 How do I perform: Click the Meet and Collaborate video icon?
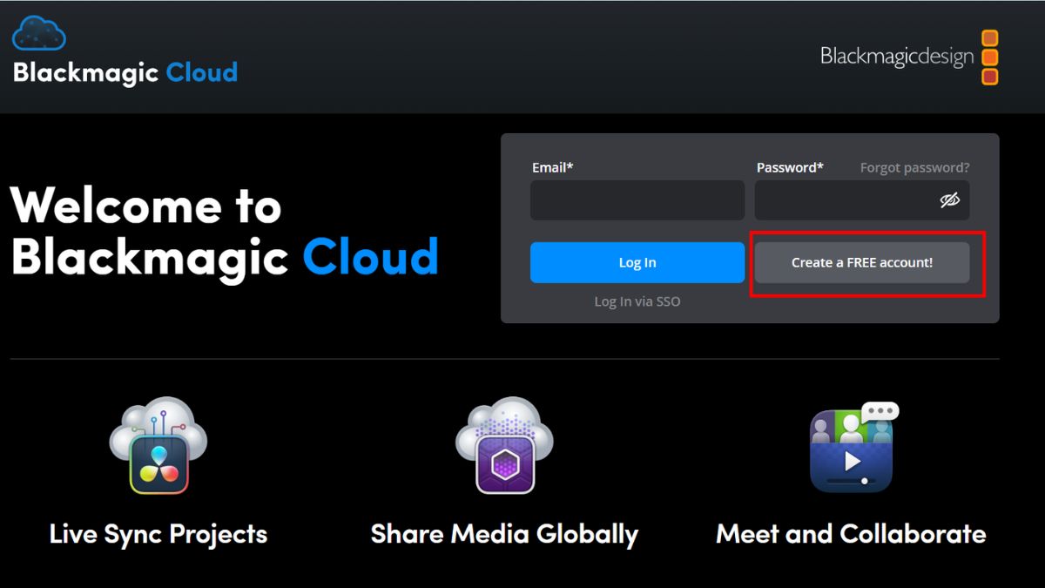pos(853,448)
